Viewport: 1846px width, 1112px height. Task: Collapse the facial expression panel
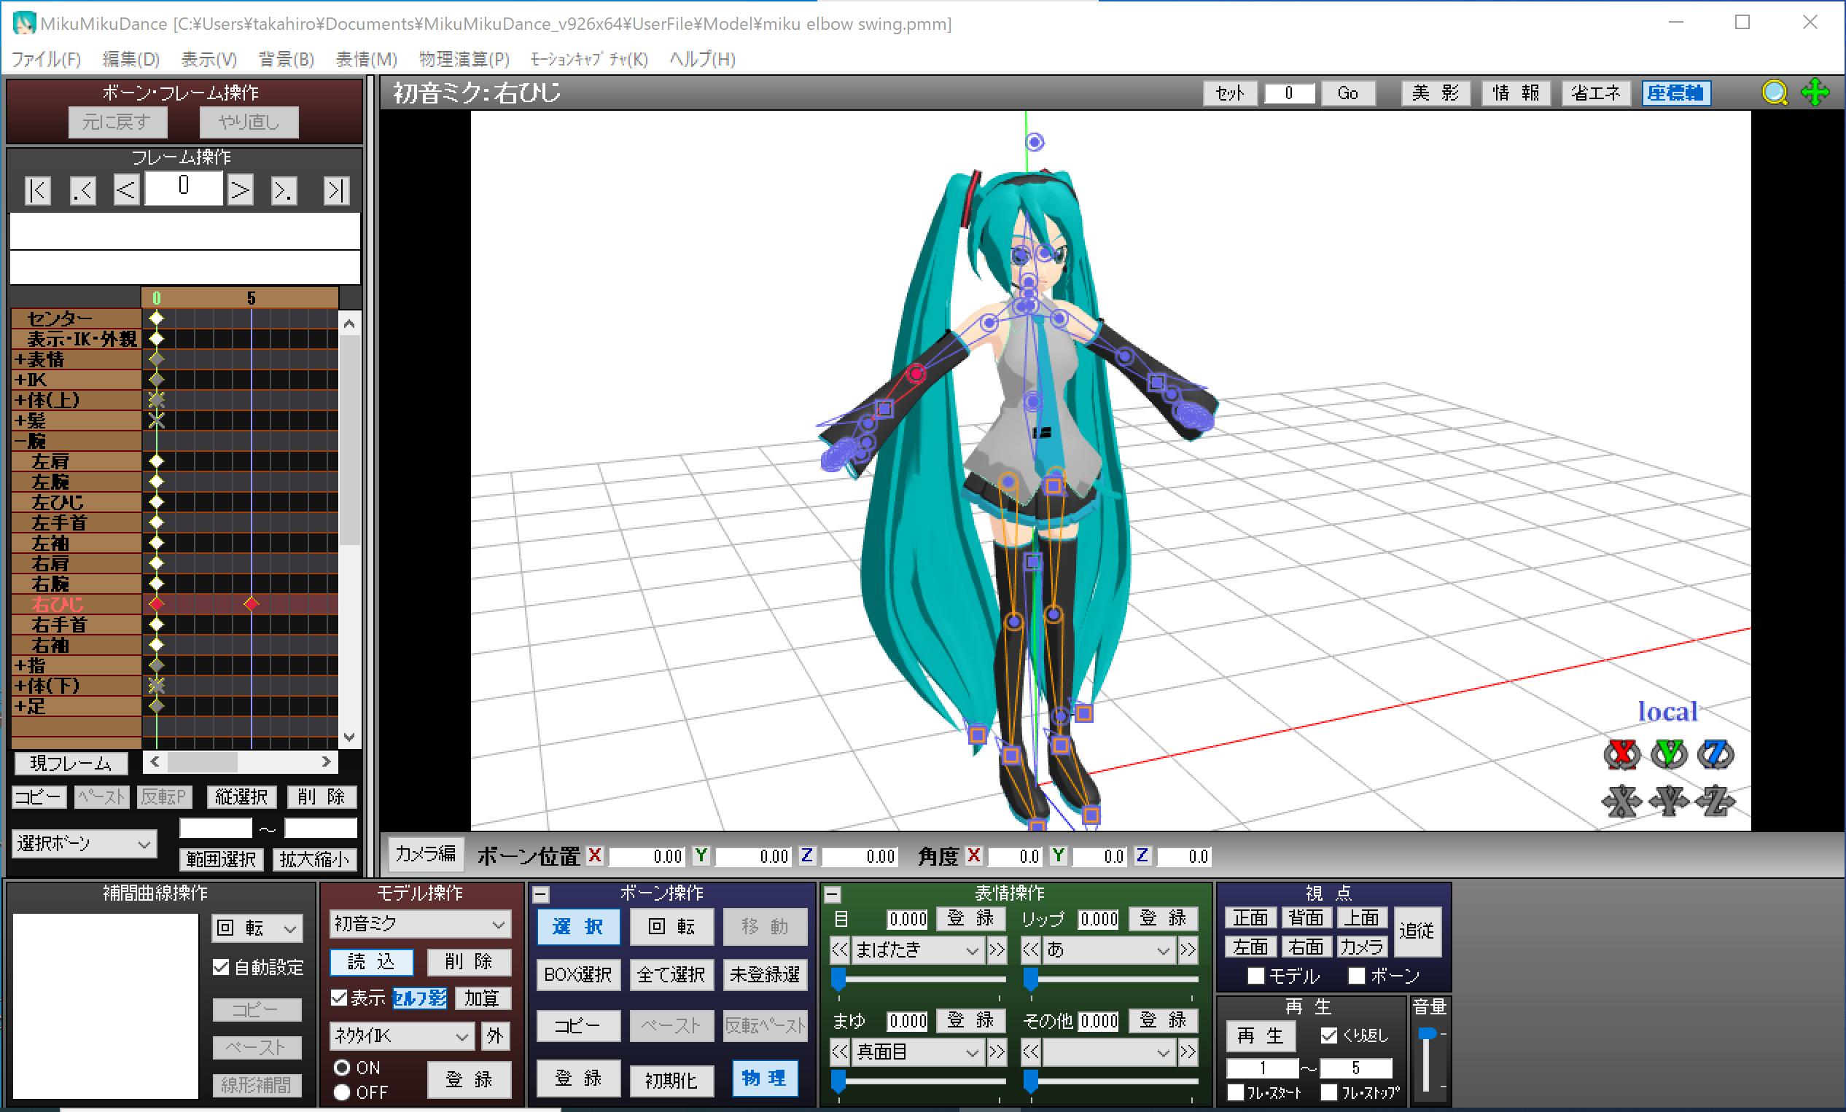click(x=832, y=894)
